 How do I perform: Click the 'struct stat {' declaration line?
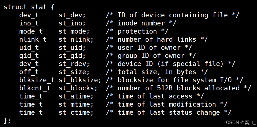29,7
